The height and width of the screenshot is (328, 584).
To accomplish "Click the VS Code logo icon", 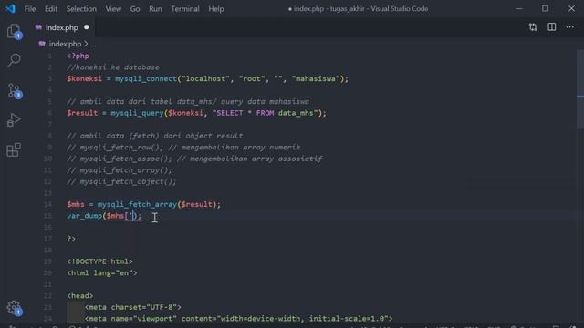I will pos(10,8).
